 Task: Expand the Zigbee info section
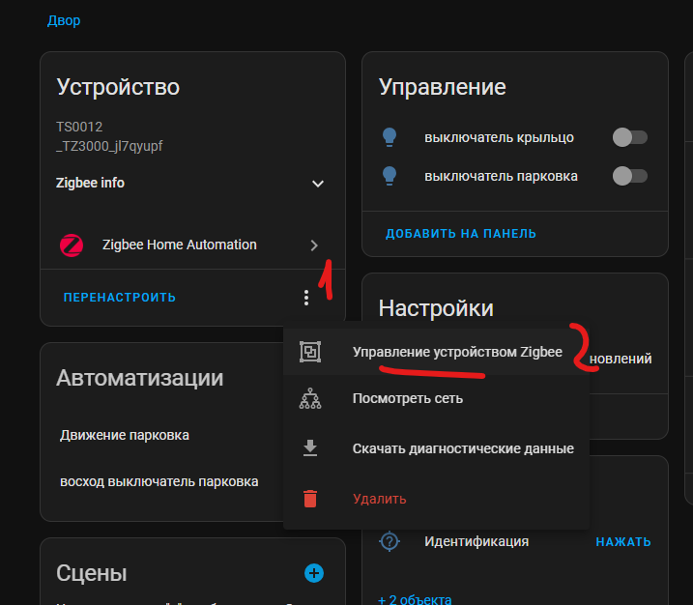317,184
